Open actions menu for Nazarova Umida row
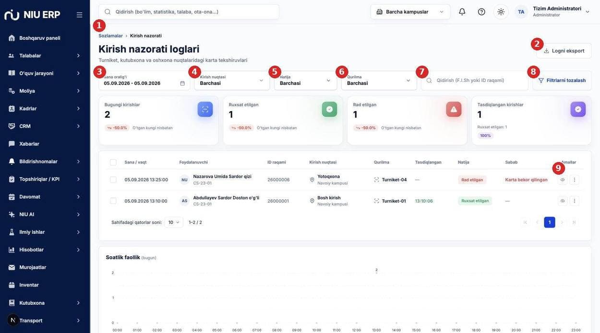Screen dimensions: 600x333 [x=575, y=180]
